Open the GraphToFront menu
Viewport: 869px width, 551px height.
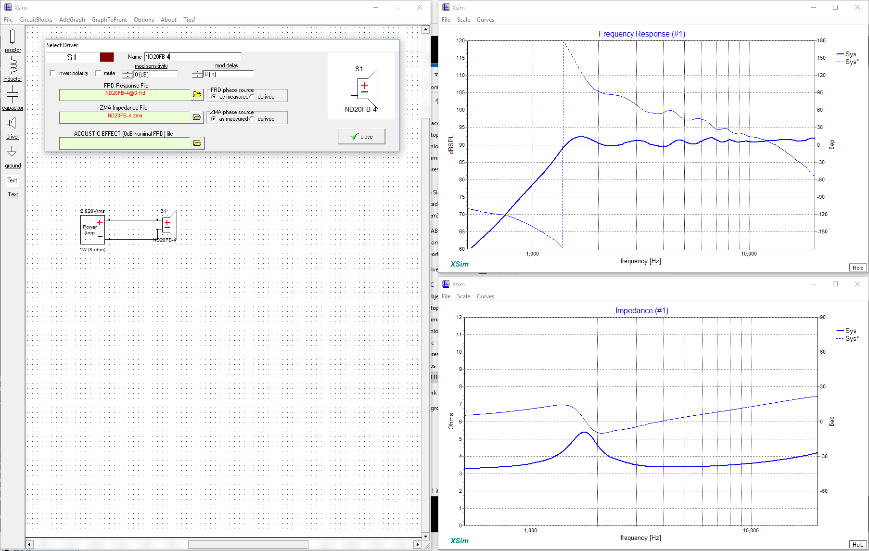pos(109,20)
